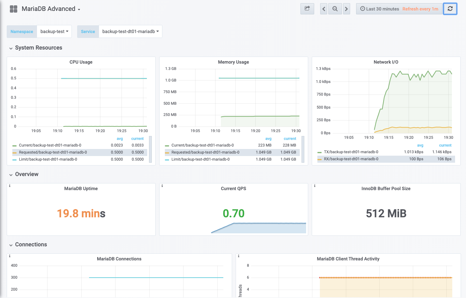Image resolution: width=466 pixels, height=298 pixels.
Task: Open the InnoDB Buffer Pool Size title menu
Action: tap(386, 189)
